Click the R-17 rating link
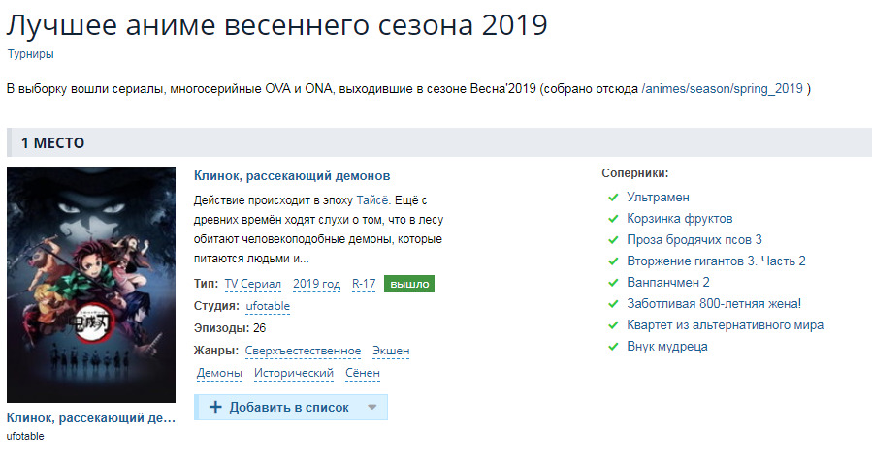This screenshot has height=460, width=872. tap(364, 284)
